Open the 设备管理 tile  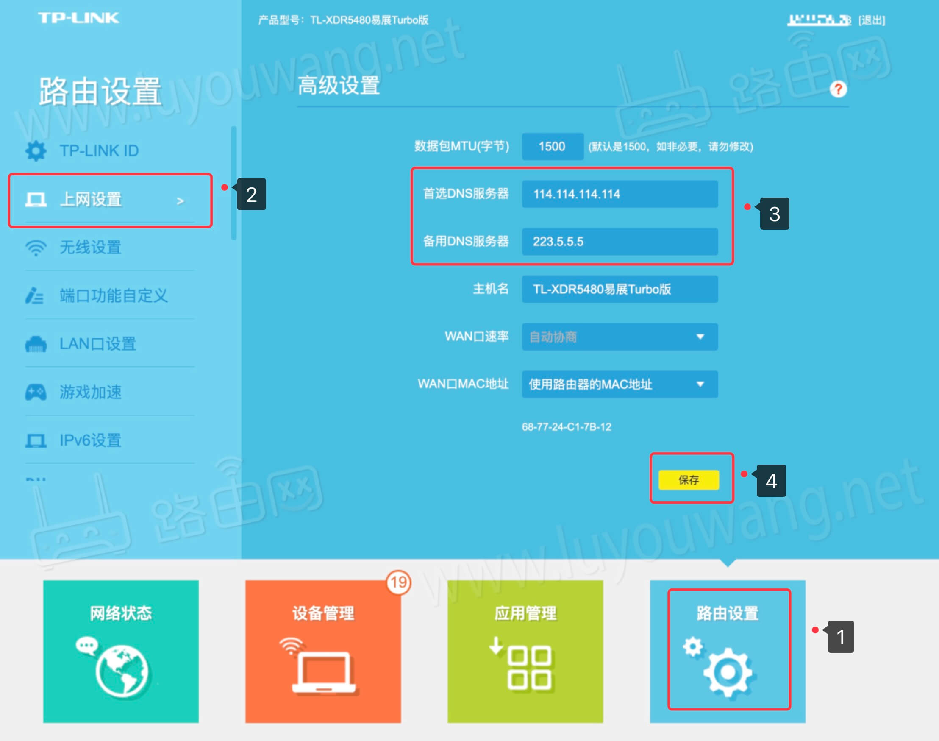(323, 651)
